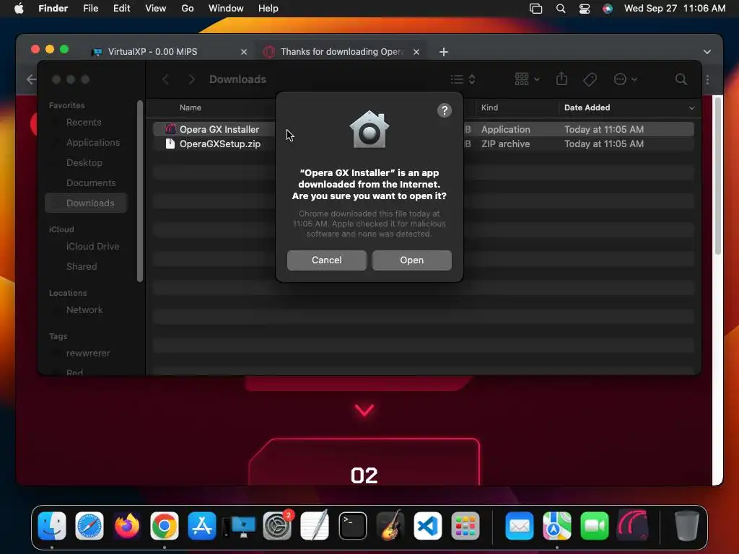Sort by the Name column header
The width and height of the screenshot is (739, 554).
point(191,108)
